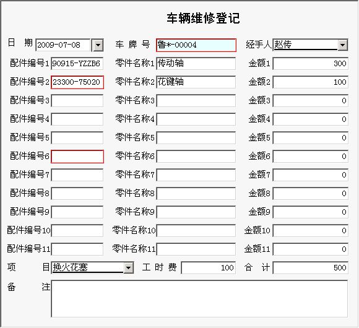Select the empty 零件名称4 field

[x=196, y=119]
